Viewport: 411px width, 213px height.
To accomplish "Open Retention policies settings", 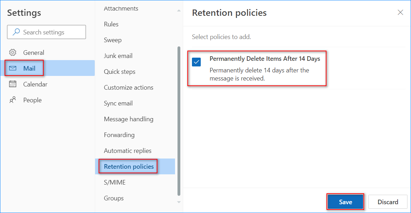I will coord(129,167).
